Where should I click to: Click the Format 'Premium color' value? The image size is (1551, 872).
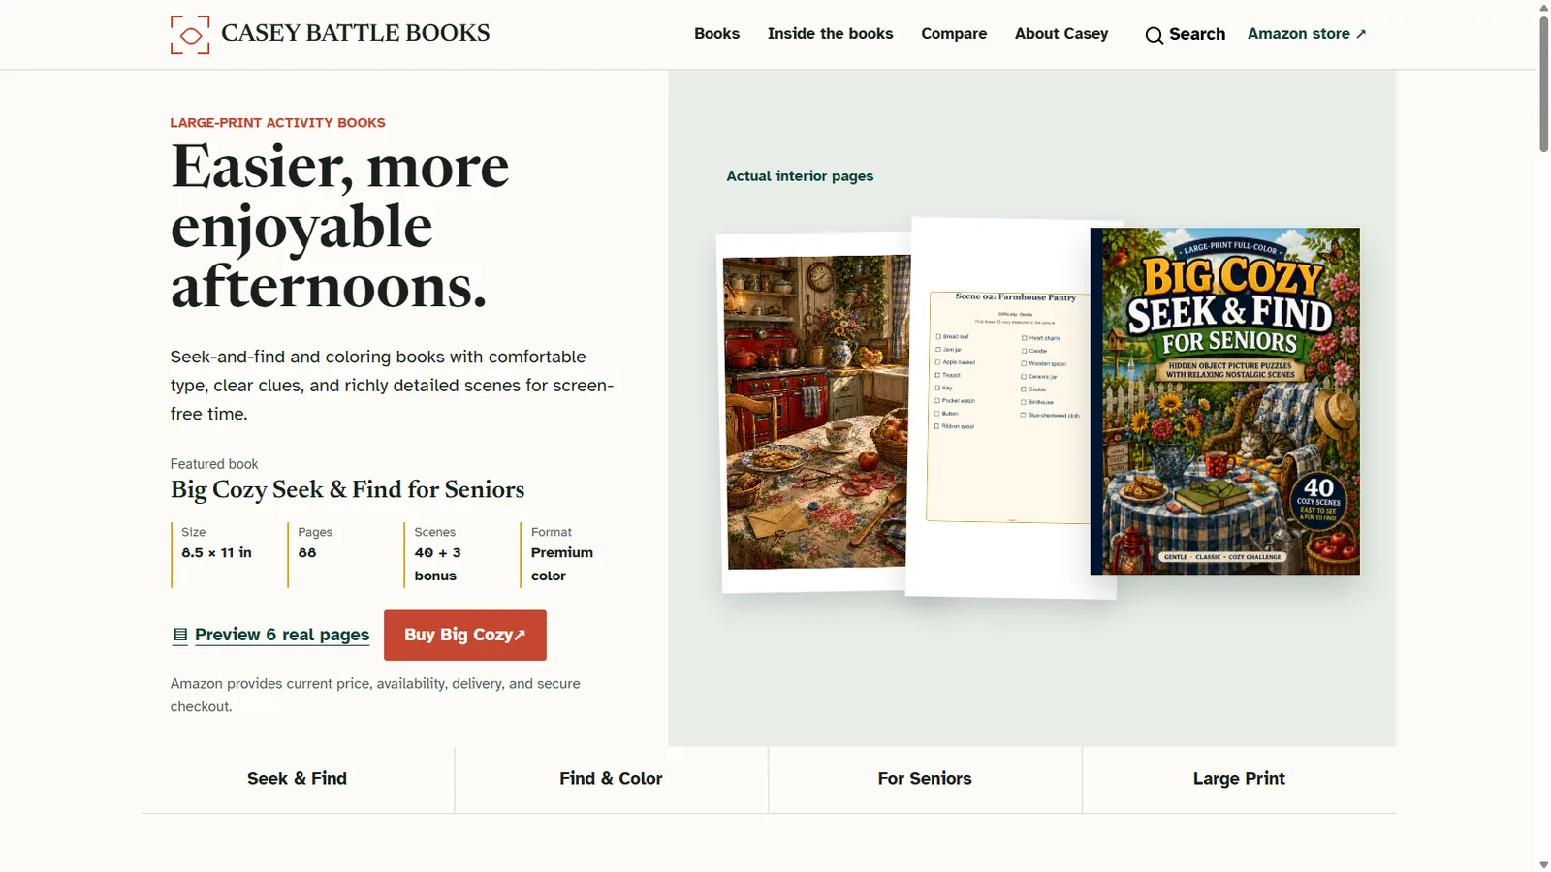562,564
